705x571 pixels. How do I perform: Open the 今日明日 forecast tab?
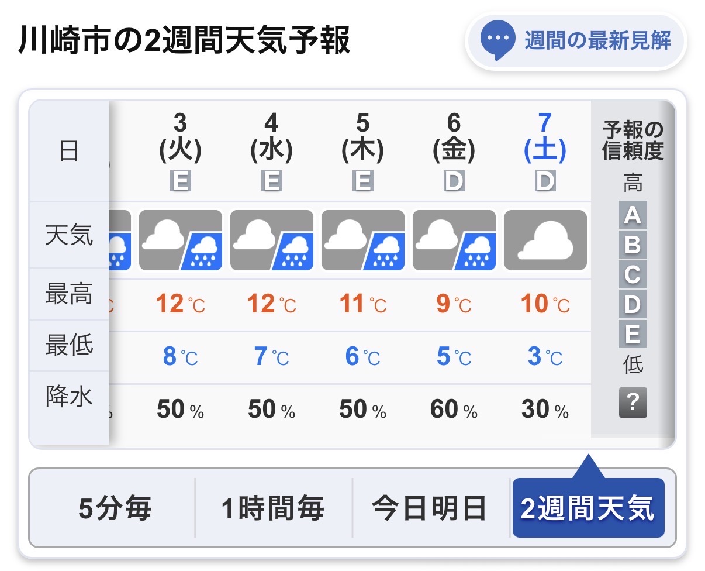tap(430, 508)
